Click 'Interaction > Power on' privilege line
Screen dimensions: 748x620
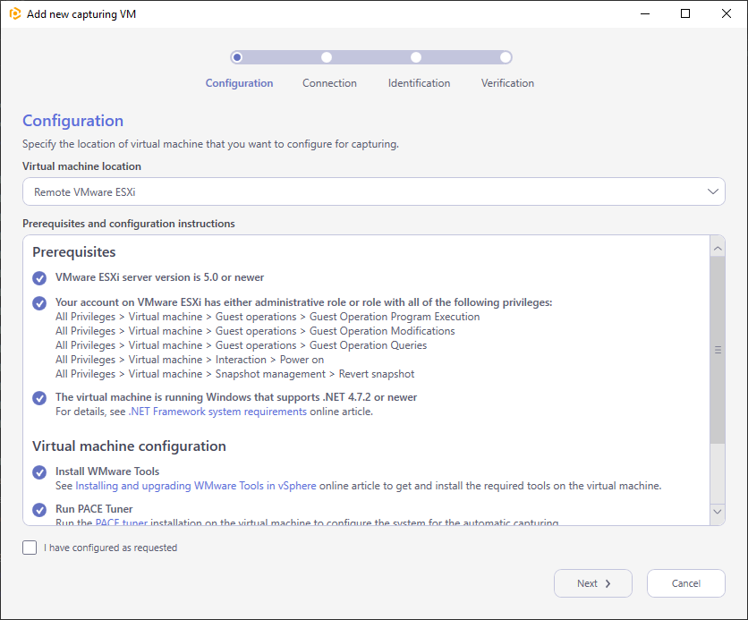pos(190,360)
